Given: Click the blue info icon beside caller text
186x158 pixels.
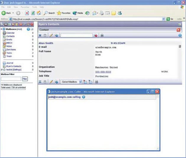Looking at the screenshot, I should tap(83, 97).
